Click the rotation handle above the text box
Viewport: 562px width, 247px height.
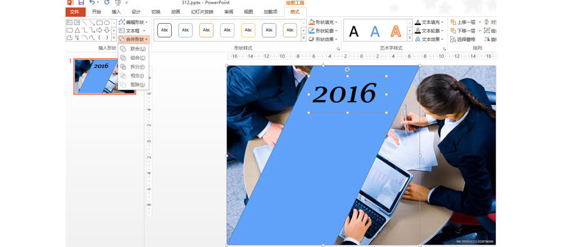347,69
